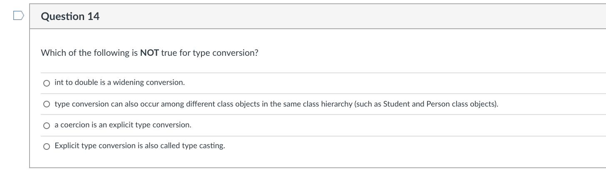Click the label 'Explicit type conversion is also called type casting'
Image resolution: width=606 pixels, height=179 pixels.
(140, 146)
